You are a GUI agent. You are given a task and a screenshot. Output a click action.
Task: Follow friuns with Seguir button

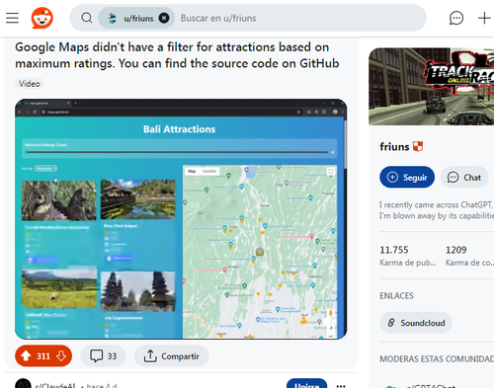click(407, 178)
